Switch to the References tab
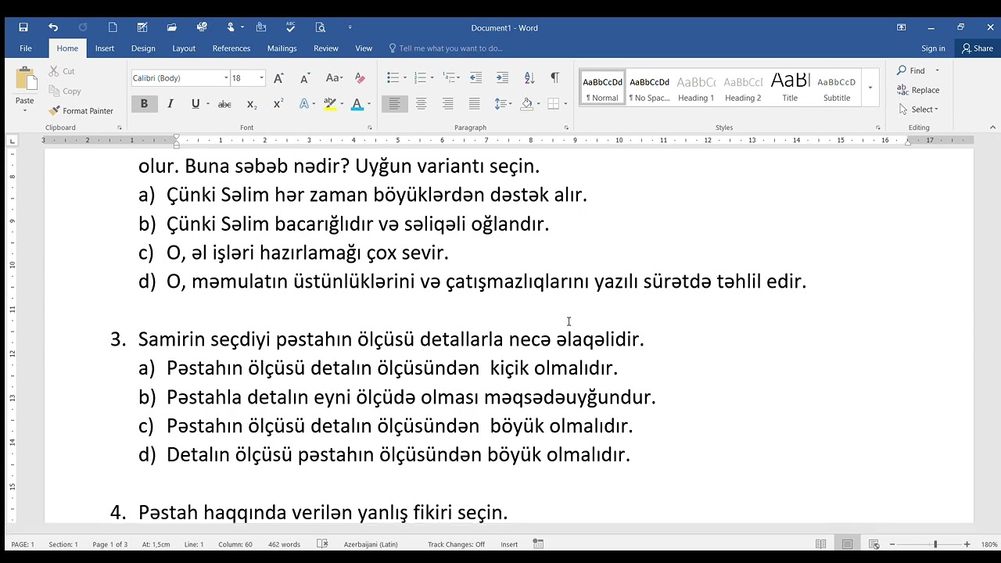 [x=231, y=48]
